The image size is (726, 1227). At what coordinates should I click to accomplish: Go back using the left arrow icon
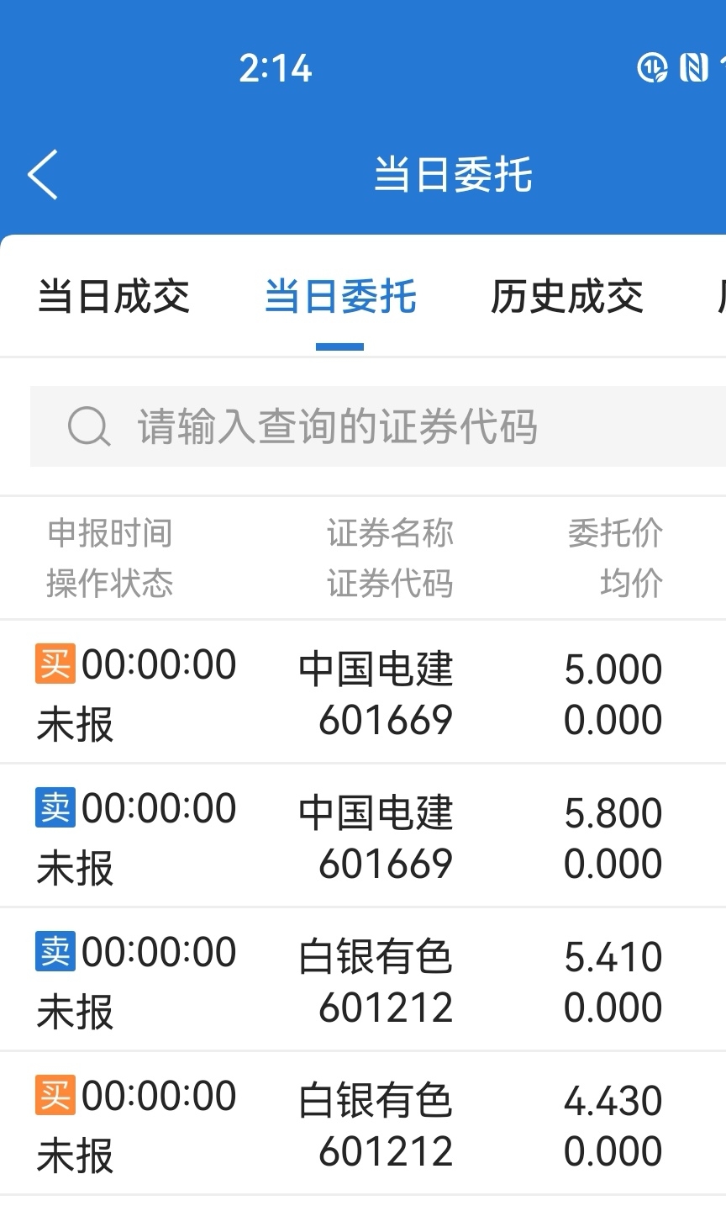point(43,175)
